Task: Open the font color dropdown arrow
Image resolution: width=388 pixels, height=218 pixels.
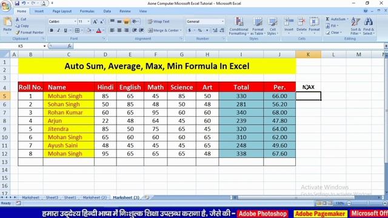Action: pos(104,30)
